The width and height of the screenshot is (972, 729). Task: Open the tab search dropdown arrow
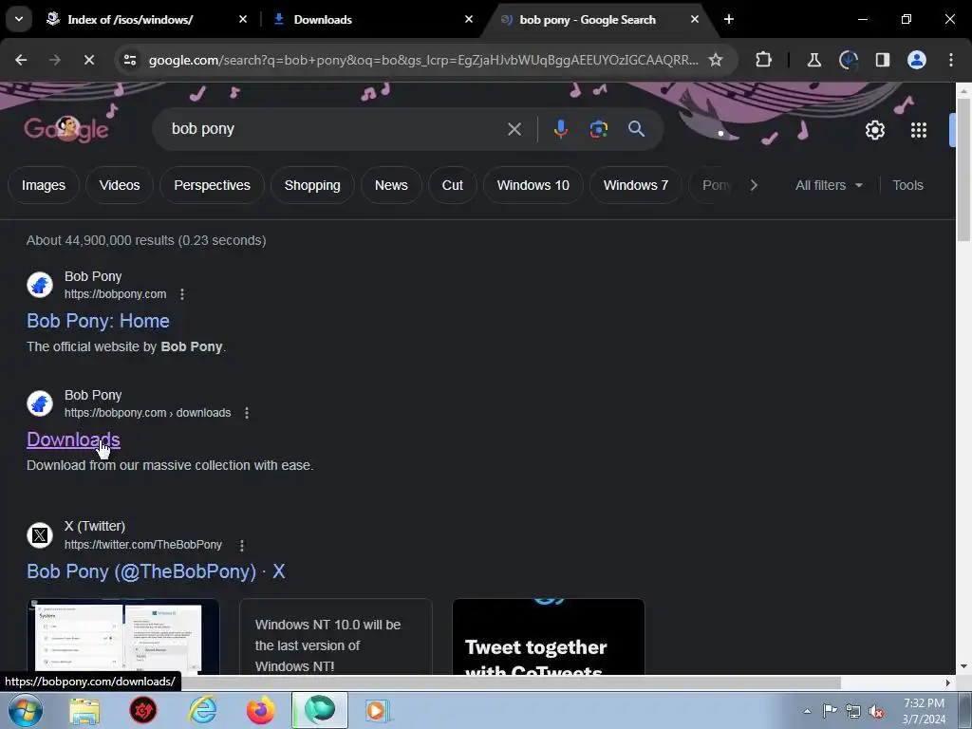19,19
